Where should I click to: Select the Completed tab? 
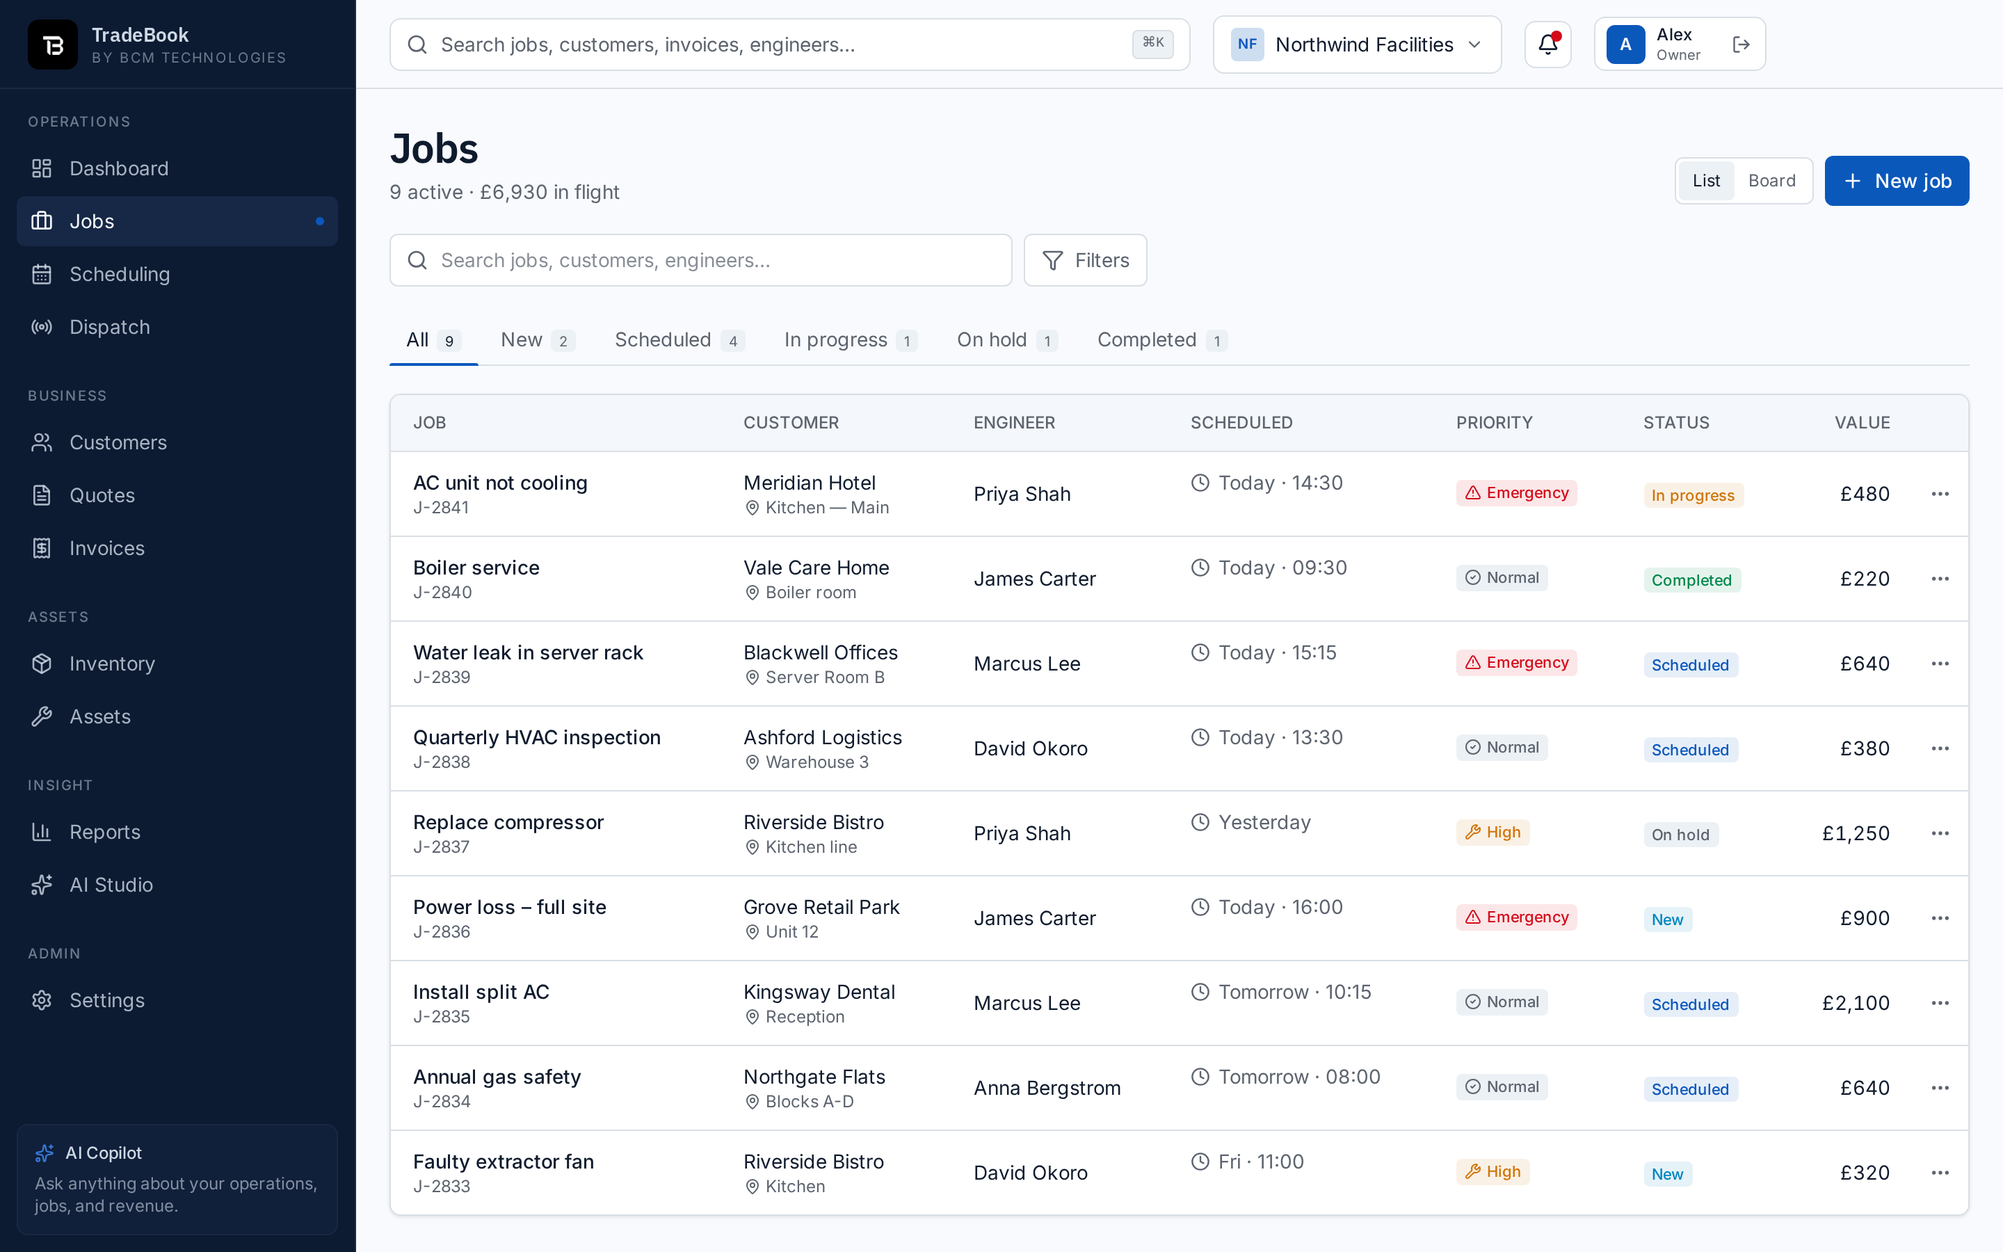(x=1161, y=340)
